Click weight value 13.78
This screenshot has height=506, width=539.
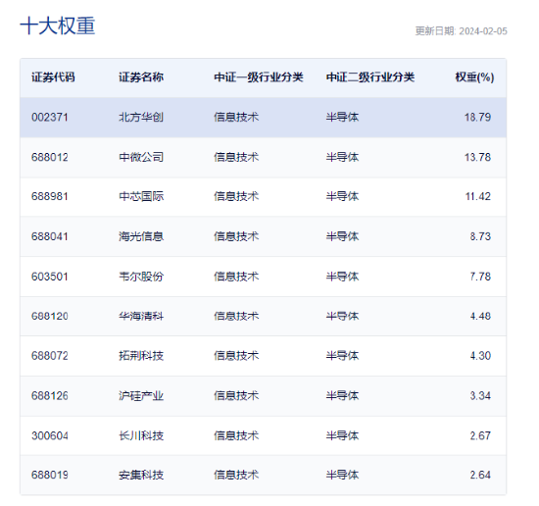pos(477,157)
